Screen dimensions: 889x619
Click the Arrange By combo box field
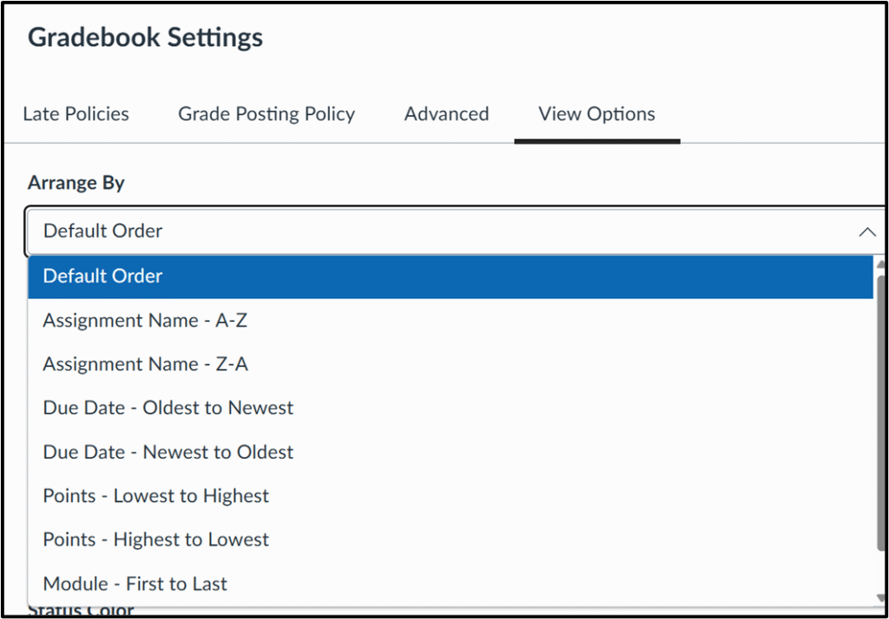click(434, 231)
